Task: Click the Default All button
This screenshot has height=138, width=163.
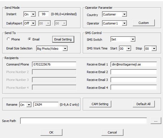Action: tap(144, 104)
